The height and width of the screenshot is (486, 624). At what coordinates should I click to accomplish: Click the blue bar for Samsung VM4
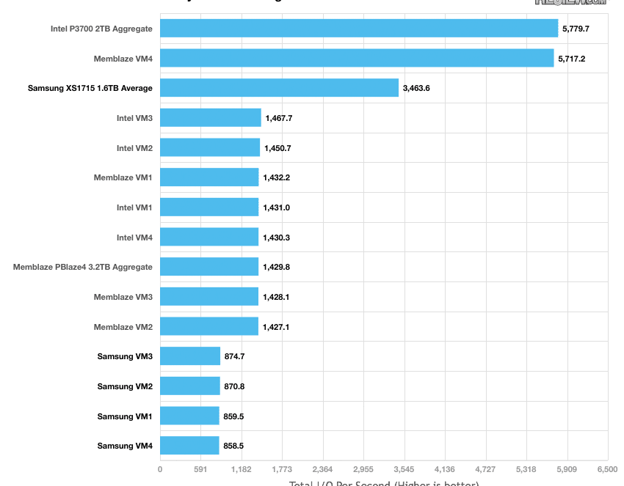click(x=189, y=446)
